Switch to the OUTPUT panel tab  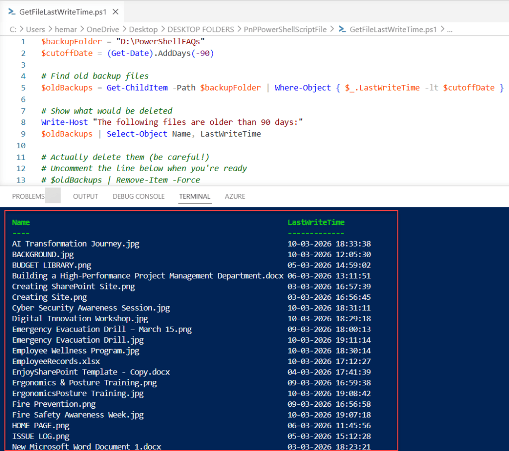pos(85,196)
